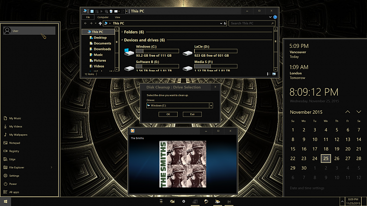Click the User account entry in Start menu
Viewport: 367px width, 206px height.
coord(29,31)
